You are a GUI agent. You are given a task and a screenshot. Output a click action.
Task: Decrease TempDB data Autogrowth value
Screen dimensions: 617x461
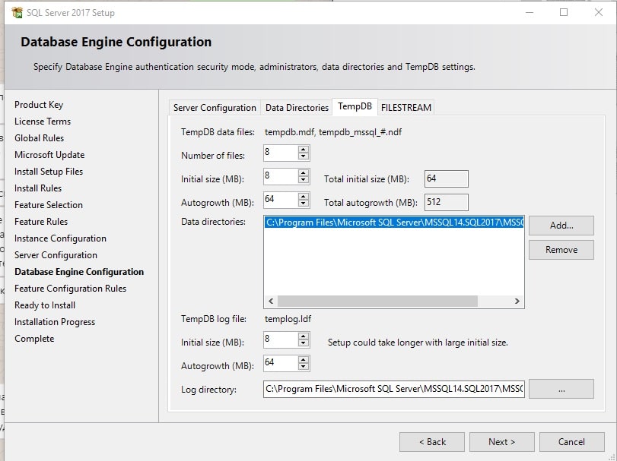(304, 204)
